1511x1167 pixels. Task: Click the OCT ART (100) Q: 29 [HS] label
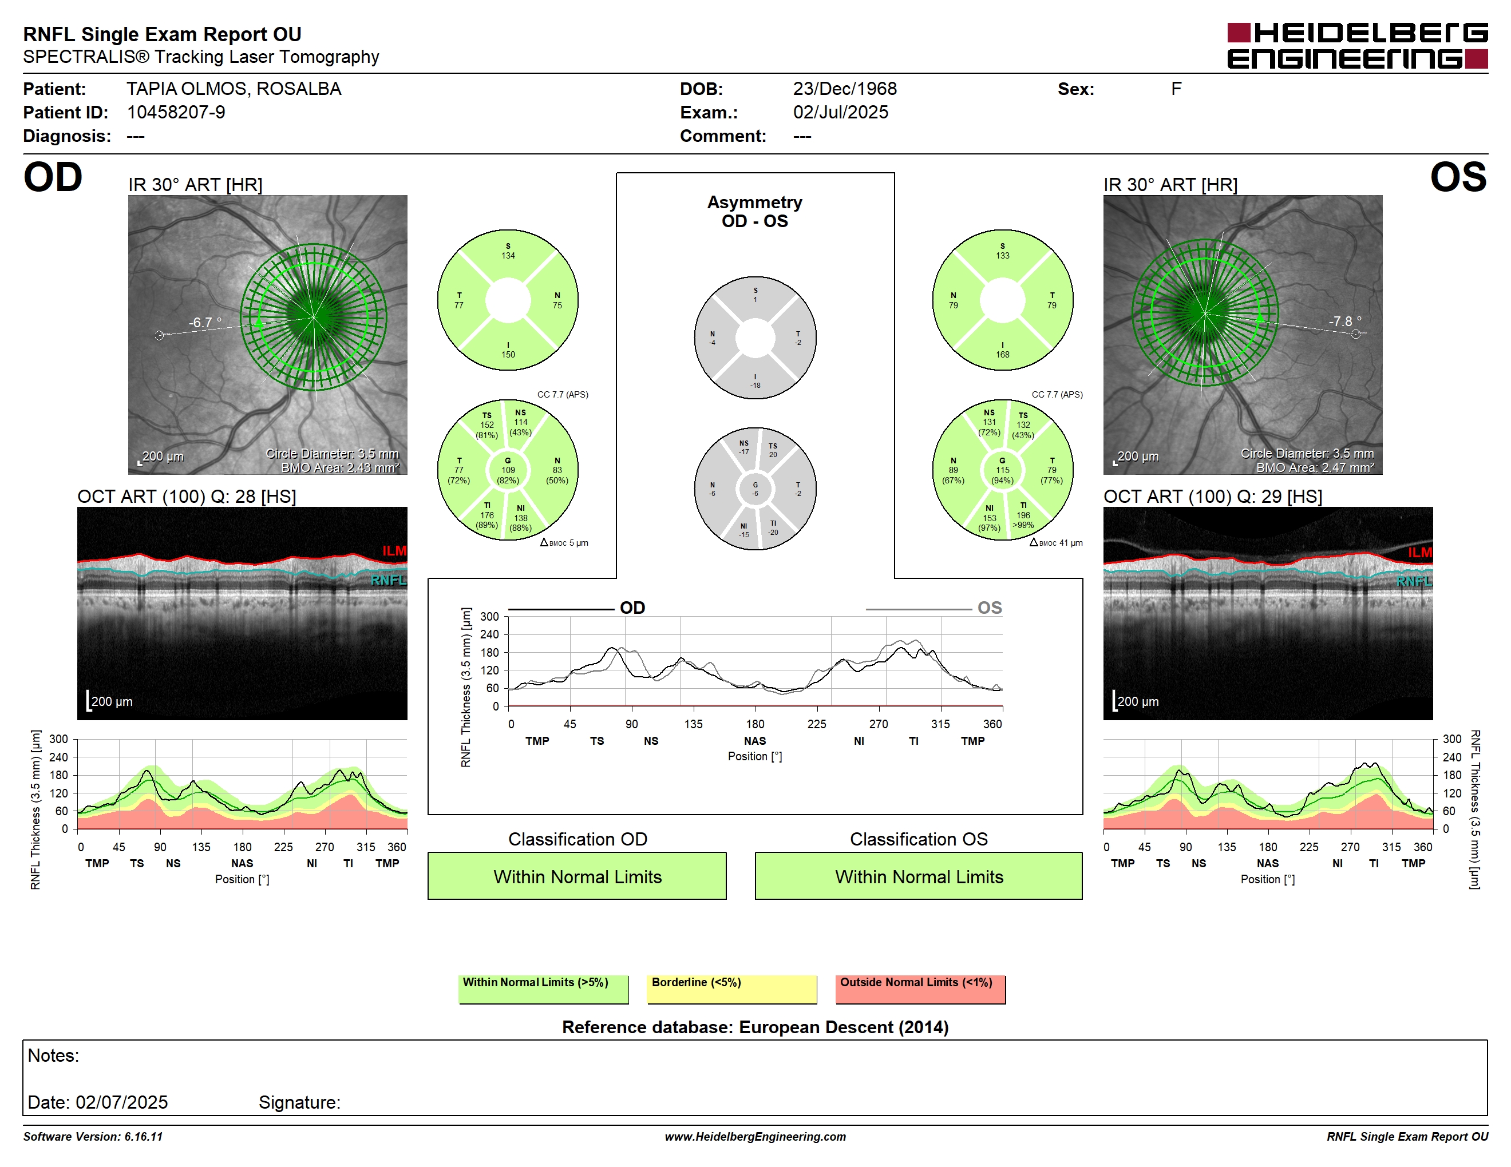(1213, 497)
